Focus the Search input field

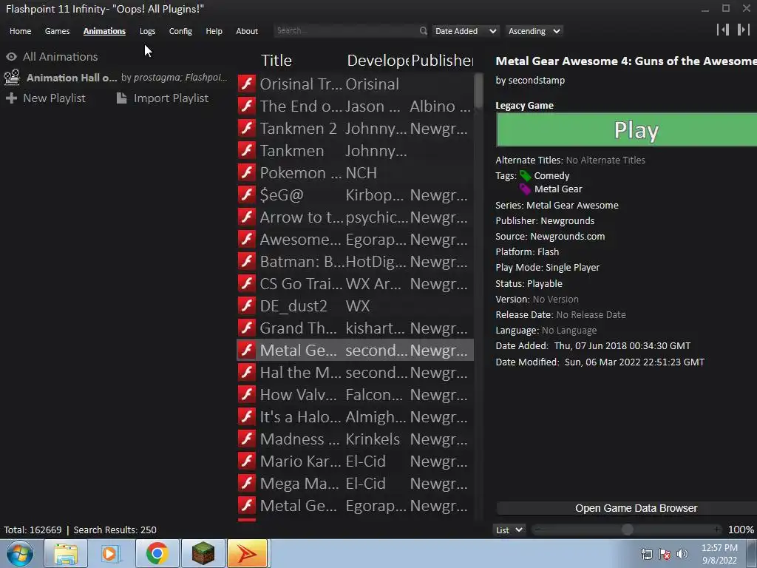click(x=346, y=30)
